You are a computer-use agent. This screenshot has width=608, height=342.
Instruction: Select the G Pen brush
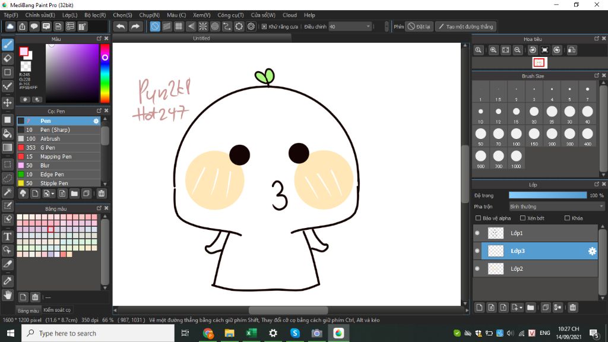(x=59, y=148)
